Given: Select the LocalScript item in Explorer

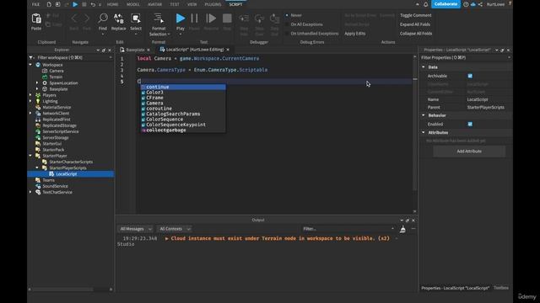Looking at the screenshot, I should (66, 174).
